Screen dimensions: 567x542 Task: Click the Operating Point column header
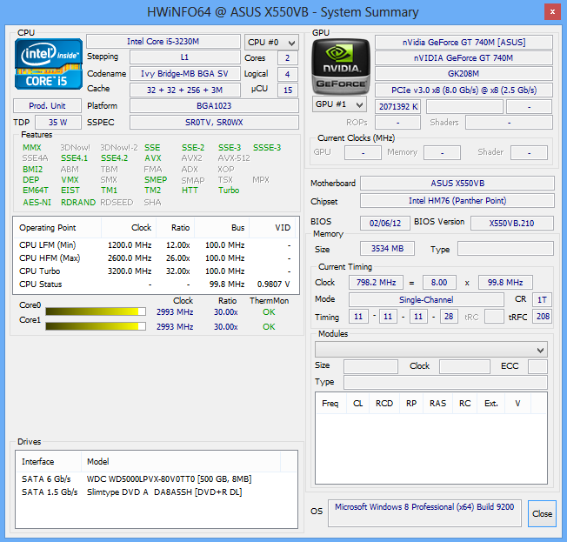click(x=57, y=228)
